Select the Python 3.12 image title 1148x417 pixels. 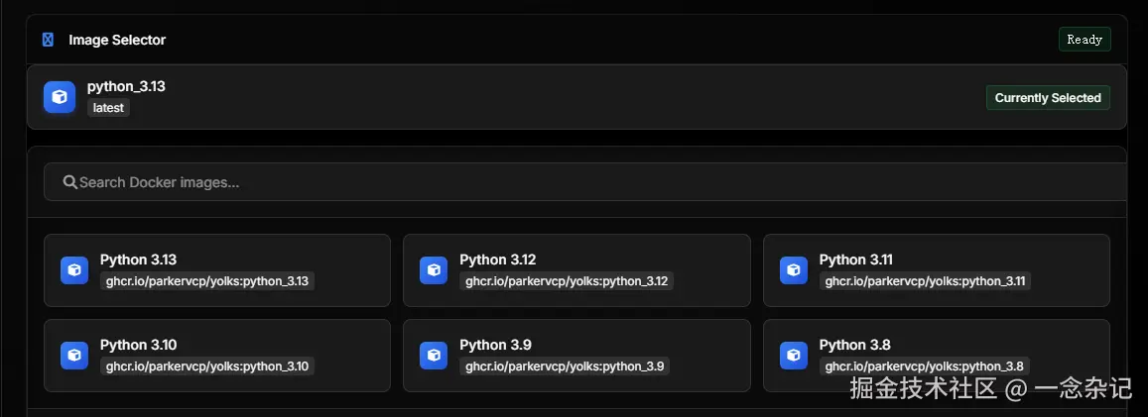pyautogui.click(x=497, y=260)
